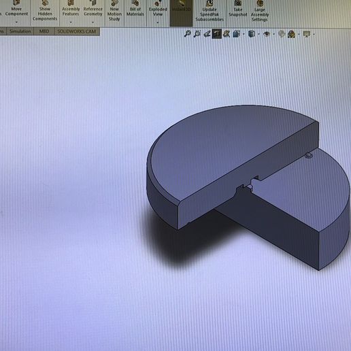Toggle the Section View icon
Image resolution: width=351 pixels, height=351 pixels.
(x=217, y=34)
